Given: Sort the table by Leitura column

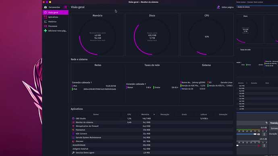Looking at the screenshot, I should click(x=203, y=115).
